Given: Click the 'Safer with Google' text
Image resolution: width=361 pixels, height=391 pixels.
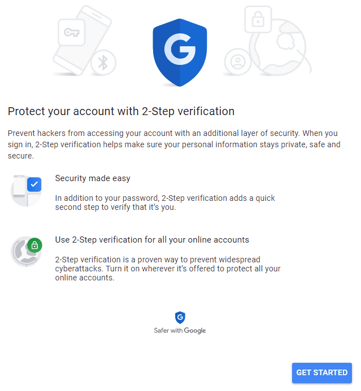Looking at the screenshot, I should [180, 331].
